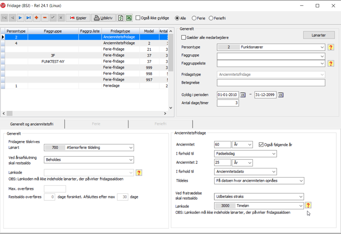Screen dimensions: 341x234
Task: Enable the 'Også ikke gyldige' checkbox
Action: (138, 18)
